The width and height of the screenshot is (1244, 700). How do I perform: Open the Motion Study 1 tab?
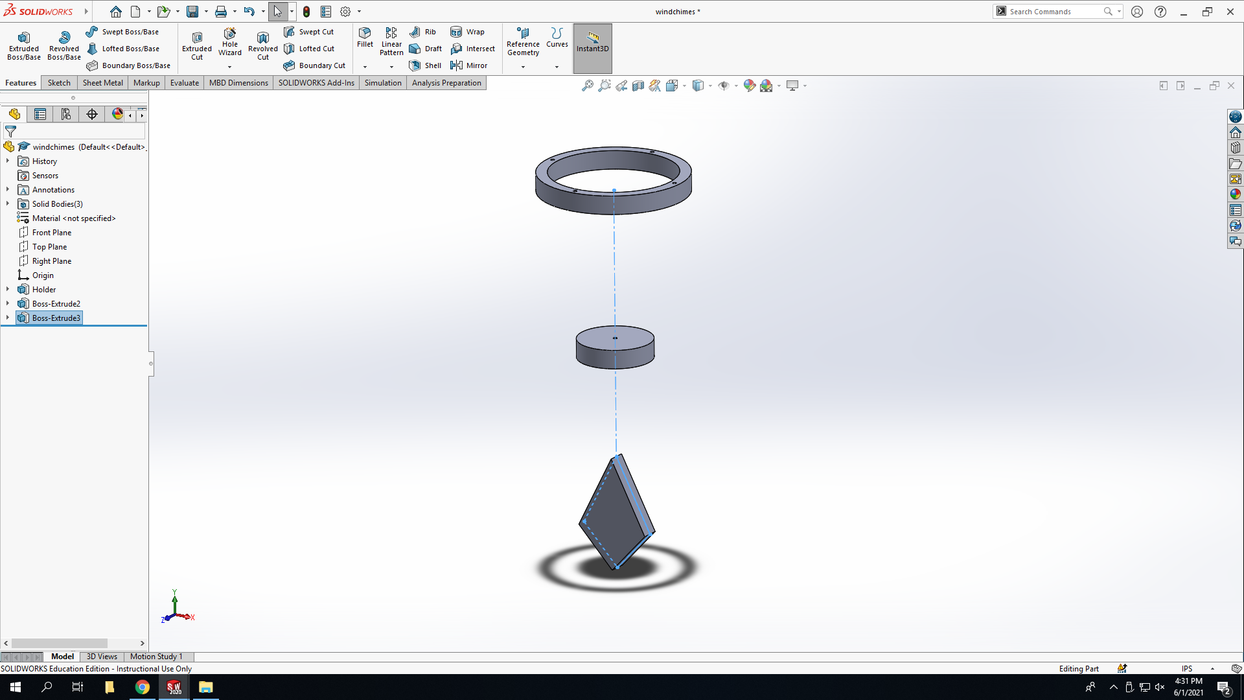coord(156,657)
